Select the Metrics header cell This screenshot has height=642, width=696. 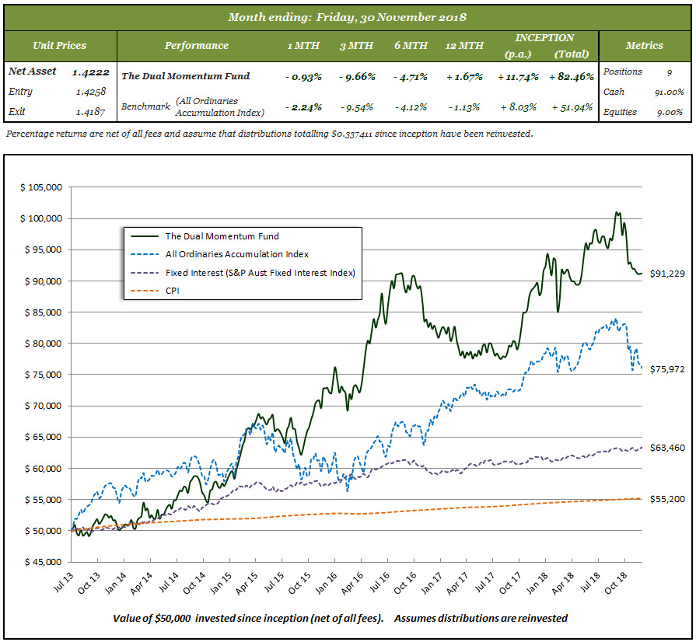(646, 45)
